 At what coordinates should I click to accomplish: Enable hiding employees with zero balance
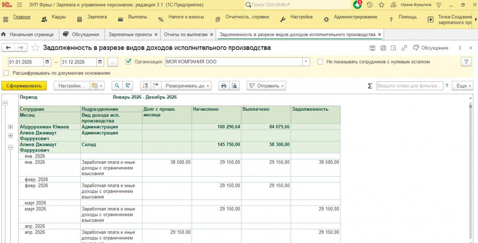[320, 62]
